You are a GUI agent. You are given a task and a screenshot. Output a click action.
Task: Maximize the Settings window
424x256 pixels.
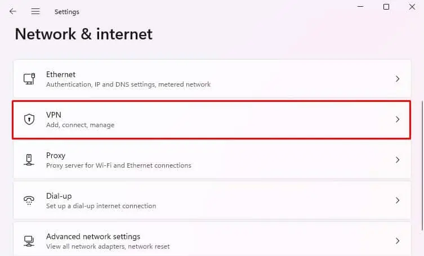tap(386, 7)
